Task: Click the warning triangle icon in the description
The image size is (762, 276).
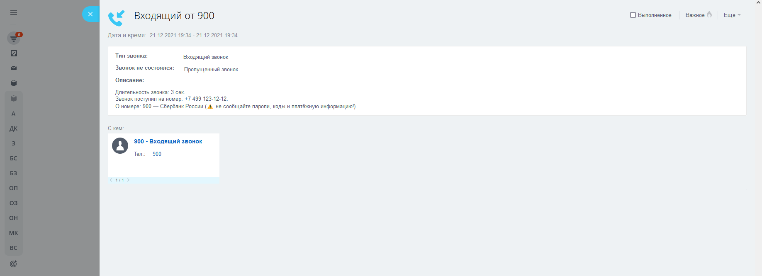Action: click(x=210, y=107)
